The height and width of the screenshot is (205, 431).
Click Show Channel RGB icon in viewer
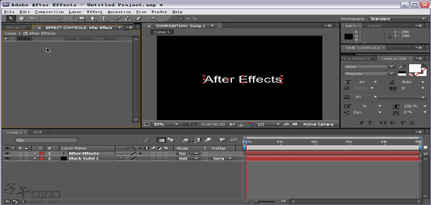click(249, 125)
